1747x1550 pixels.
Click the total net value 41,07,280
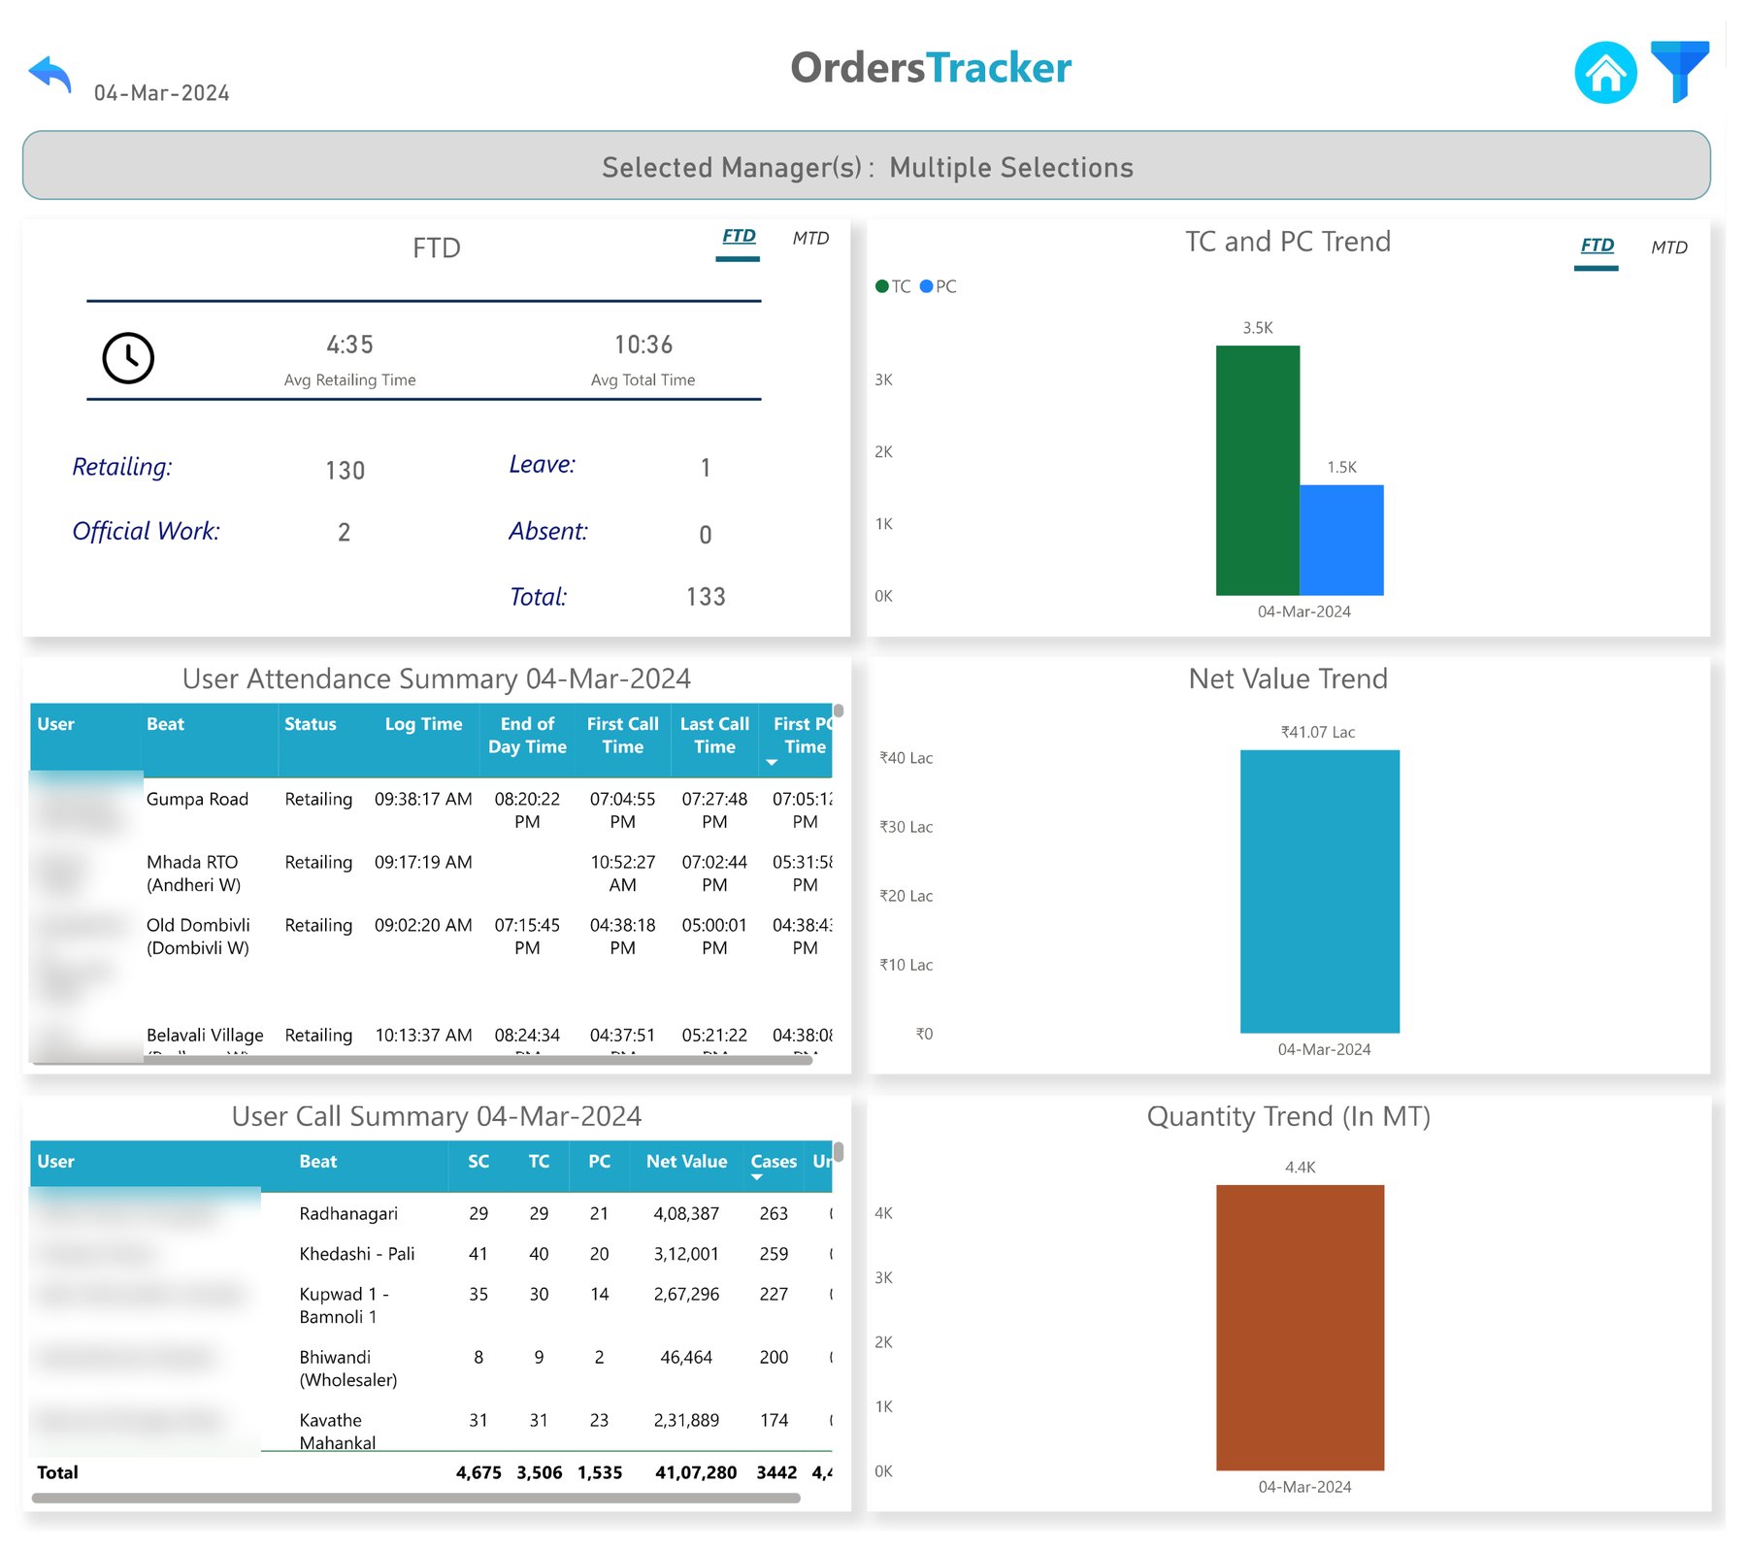[696, 1473]
